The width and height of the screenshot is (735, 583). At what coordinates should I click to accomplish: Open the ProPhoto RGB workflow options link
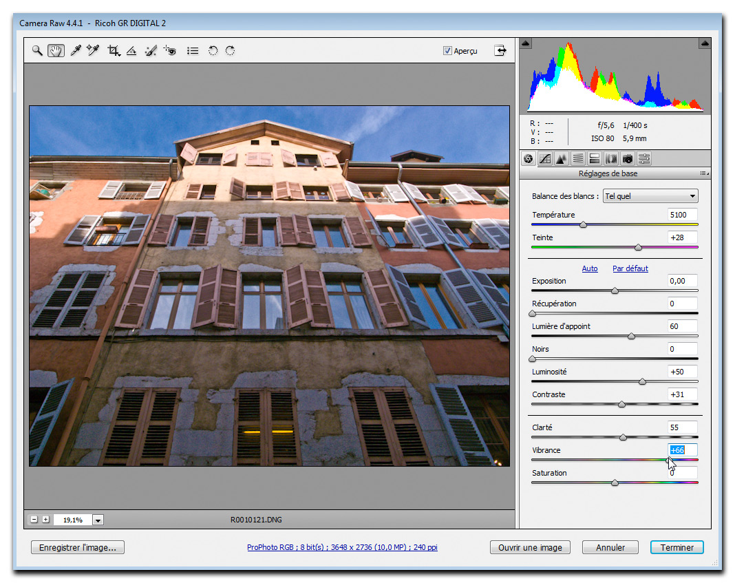click(x=342, y=547)
